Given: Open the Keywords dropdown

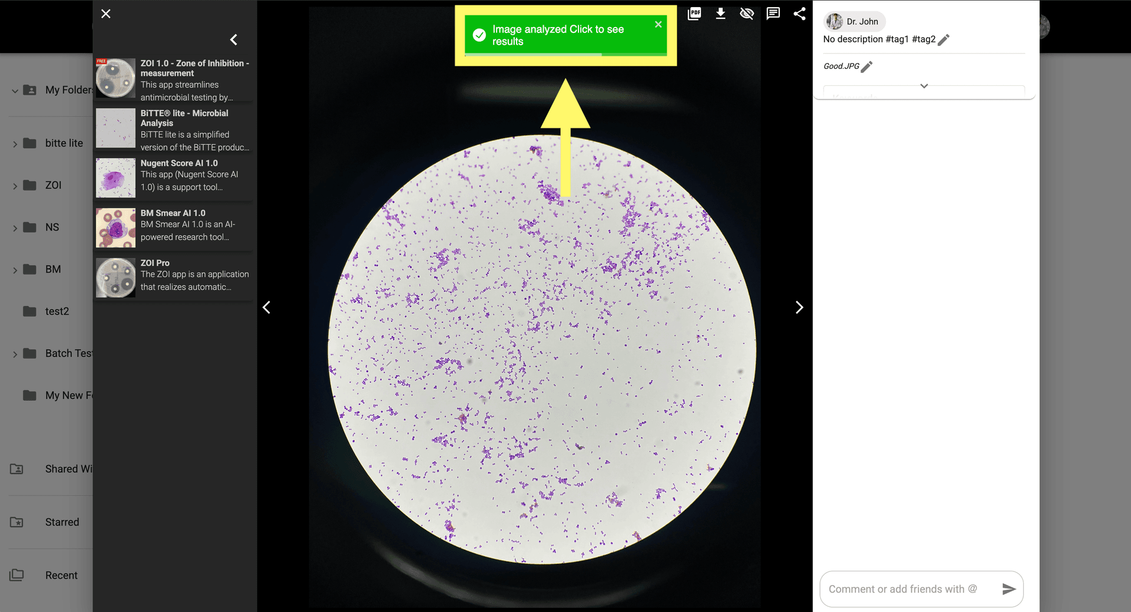Looking at the screenshot, I should (x=924, y=86).
